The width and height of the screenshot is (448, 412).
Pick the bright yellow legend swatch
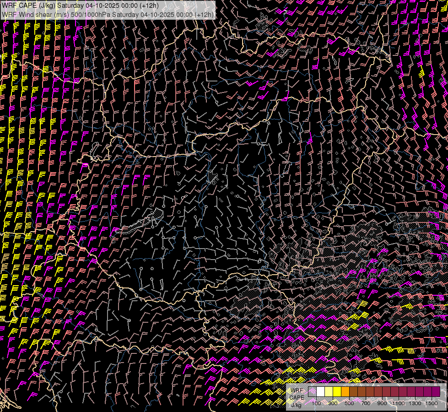click(x=337, y=392)
